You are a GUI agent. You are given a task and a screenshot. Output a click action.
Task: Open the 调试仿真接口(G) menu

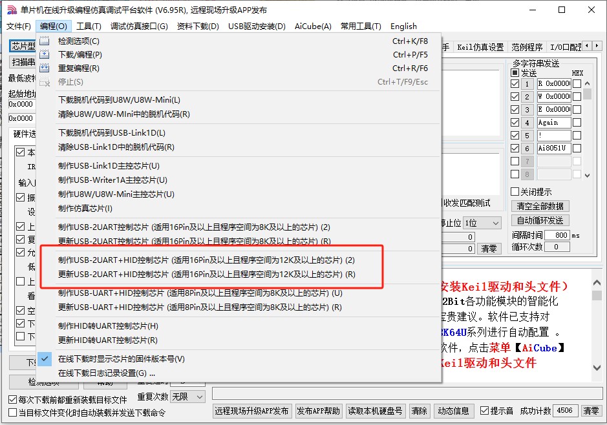pyautogui.click(x=139, y=26)
